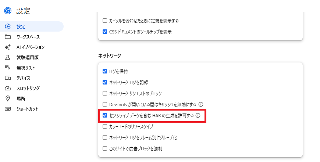The image size is (320, 162).
Task: Click the location pin icon for 場所
Action: click(8, 98)
